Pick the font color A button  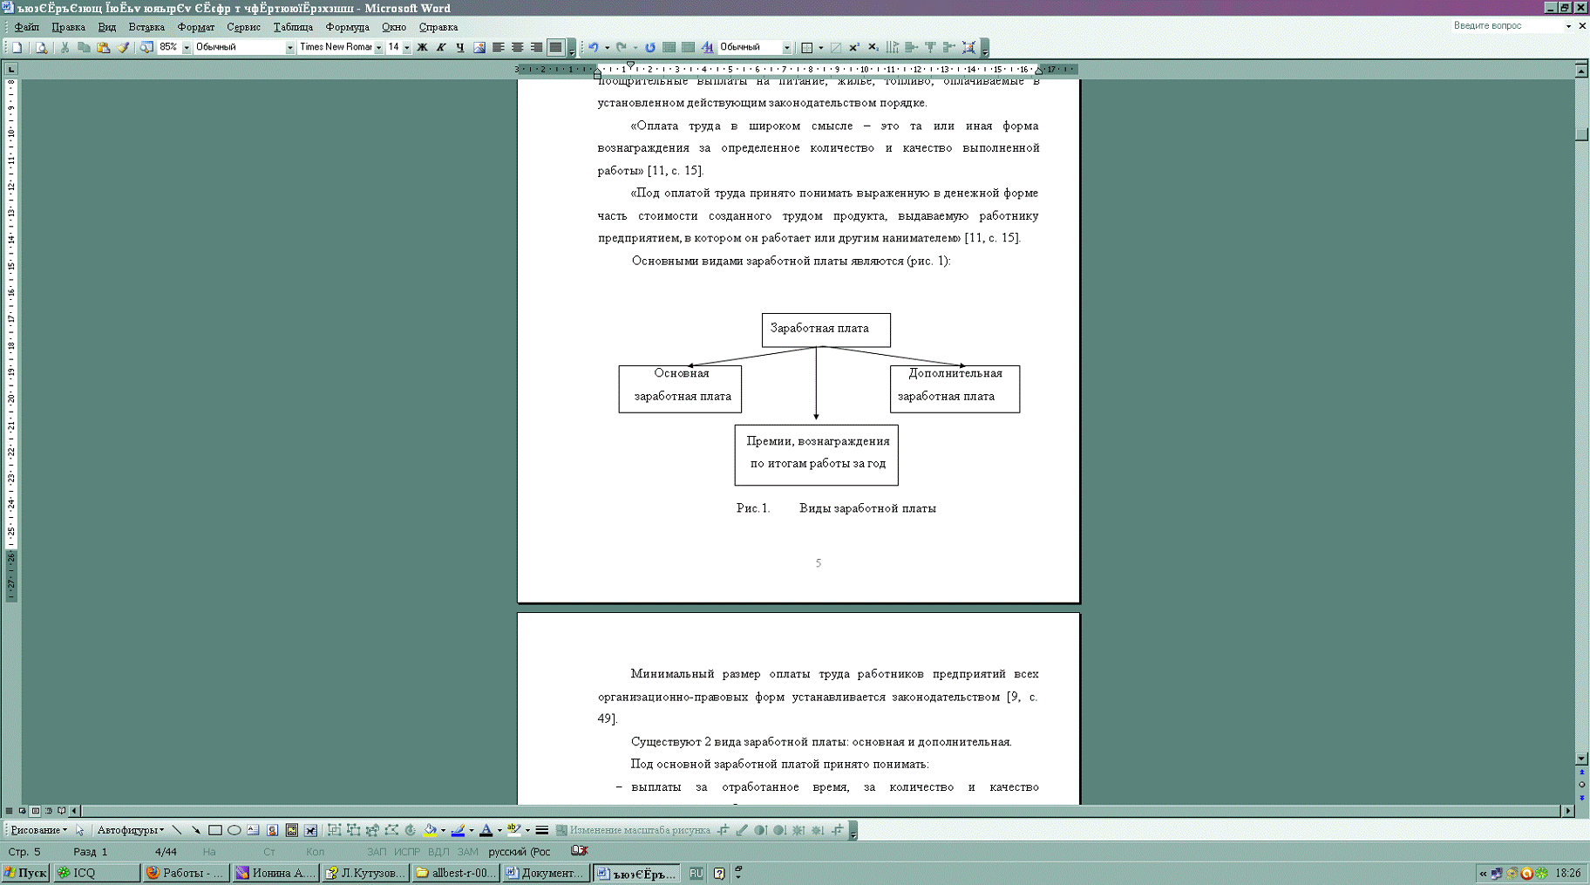pyautogui.click(x=486, y=830)
